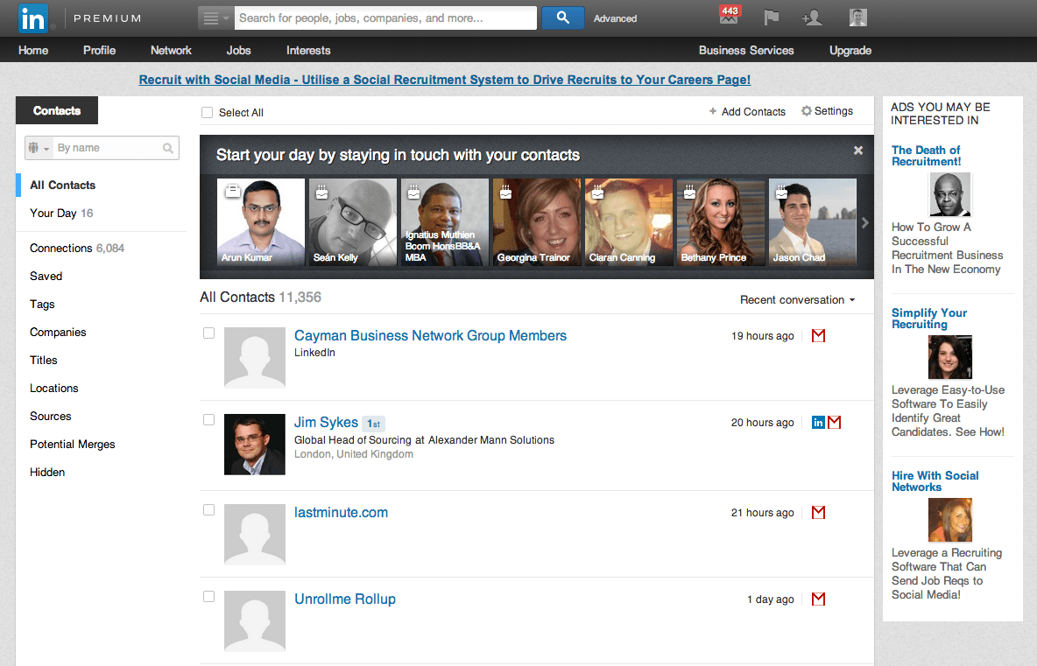Click the add connections person icon
This screenshot has height=666, width=1037.
[x=812, y=18]
